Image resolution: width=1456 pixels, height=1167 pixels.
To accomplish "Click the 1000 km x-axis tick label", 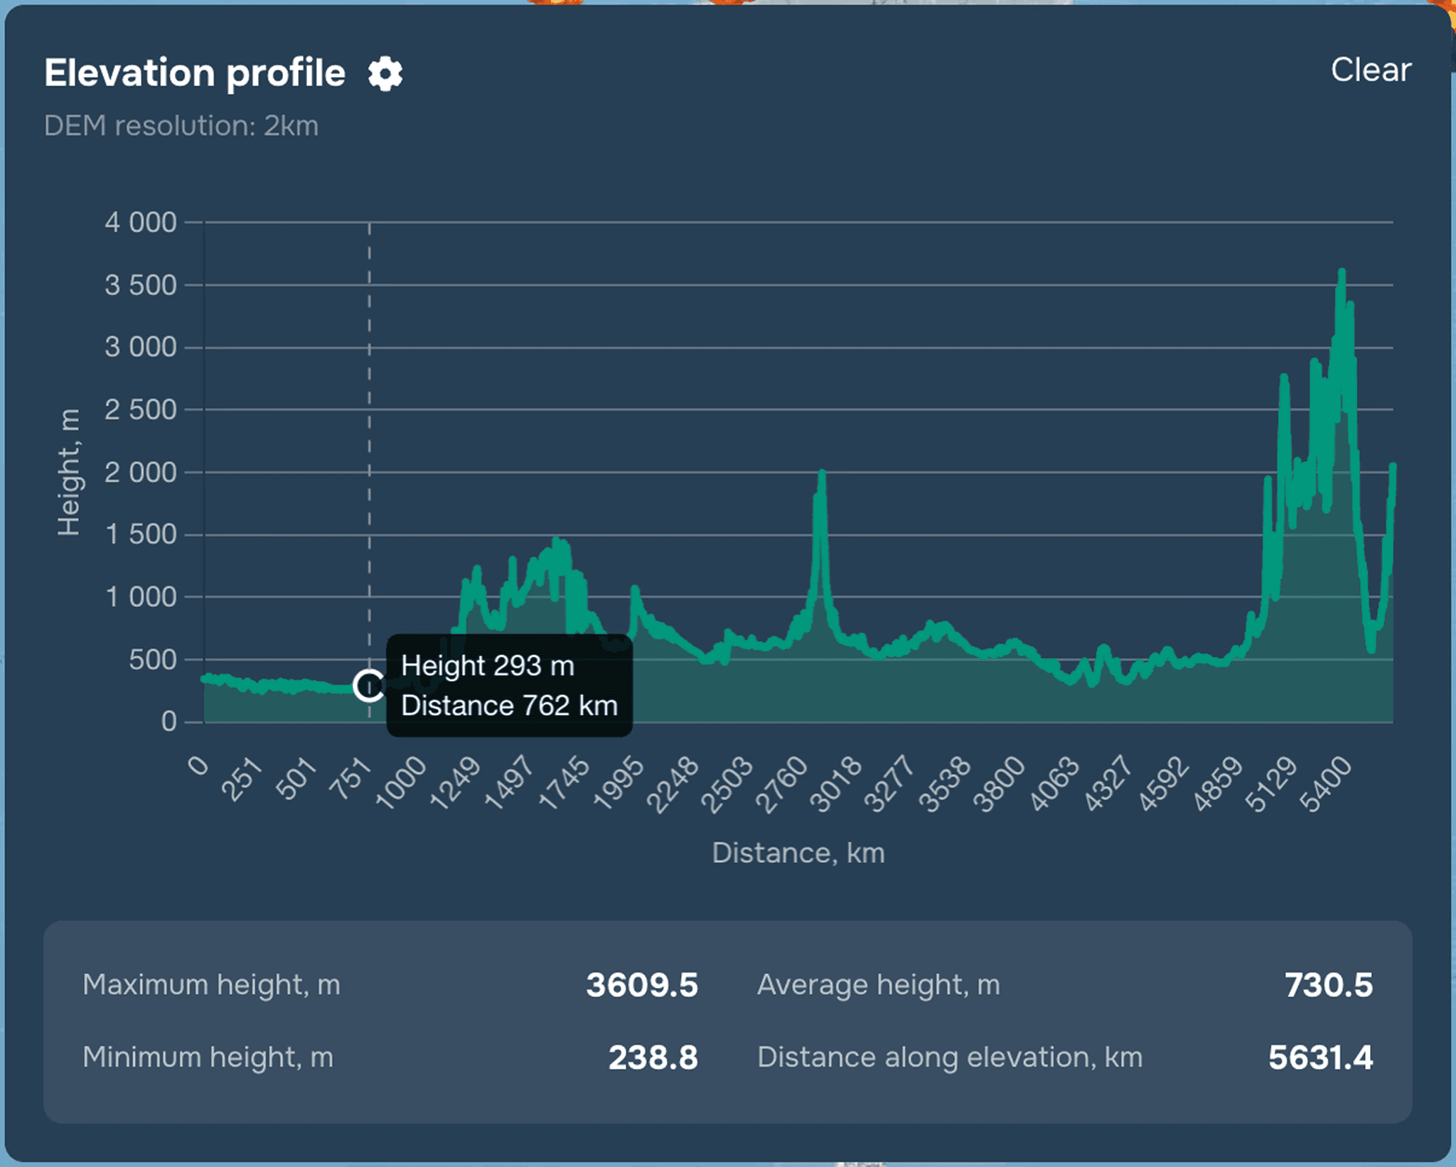I will (400, 784).
